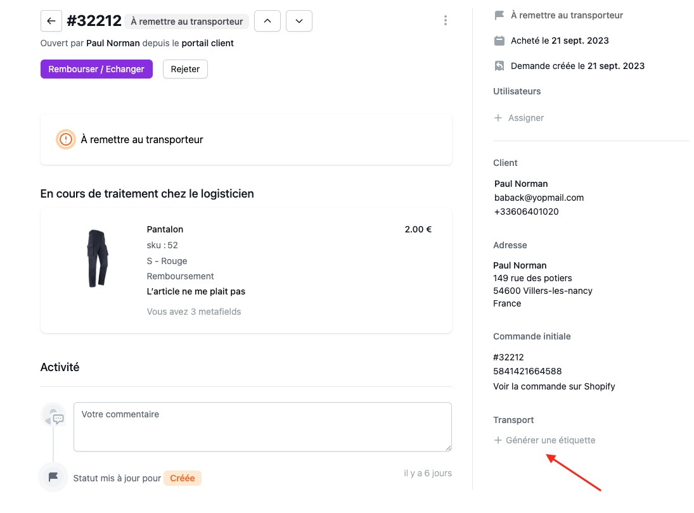Screen dimensions: 694x513
Task: Click the comment bubble avatar icon
Action: [x=53, y=415]
